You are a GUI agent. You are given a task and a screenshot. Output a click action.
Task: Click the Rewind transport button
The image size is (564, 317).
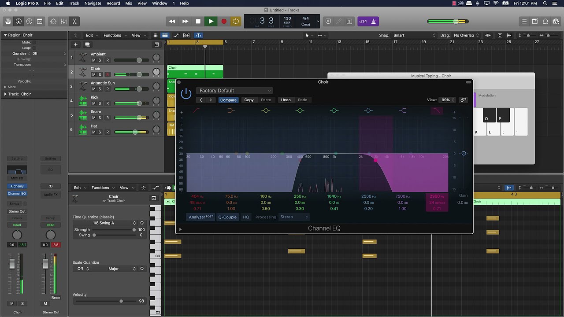pyautogui.click(x=172, y=21)
